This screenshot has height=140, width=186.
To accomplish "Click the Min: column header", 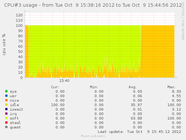I will coord(94,87).
